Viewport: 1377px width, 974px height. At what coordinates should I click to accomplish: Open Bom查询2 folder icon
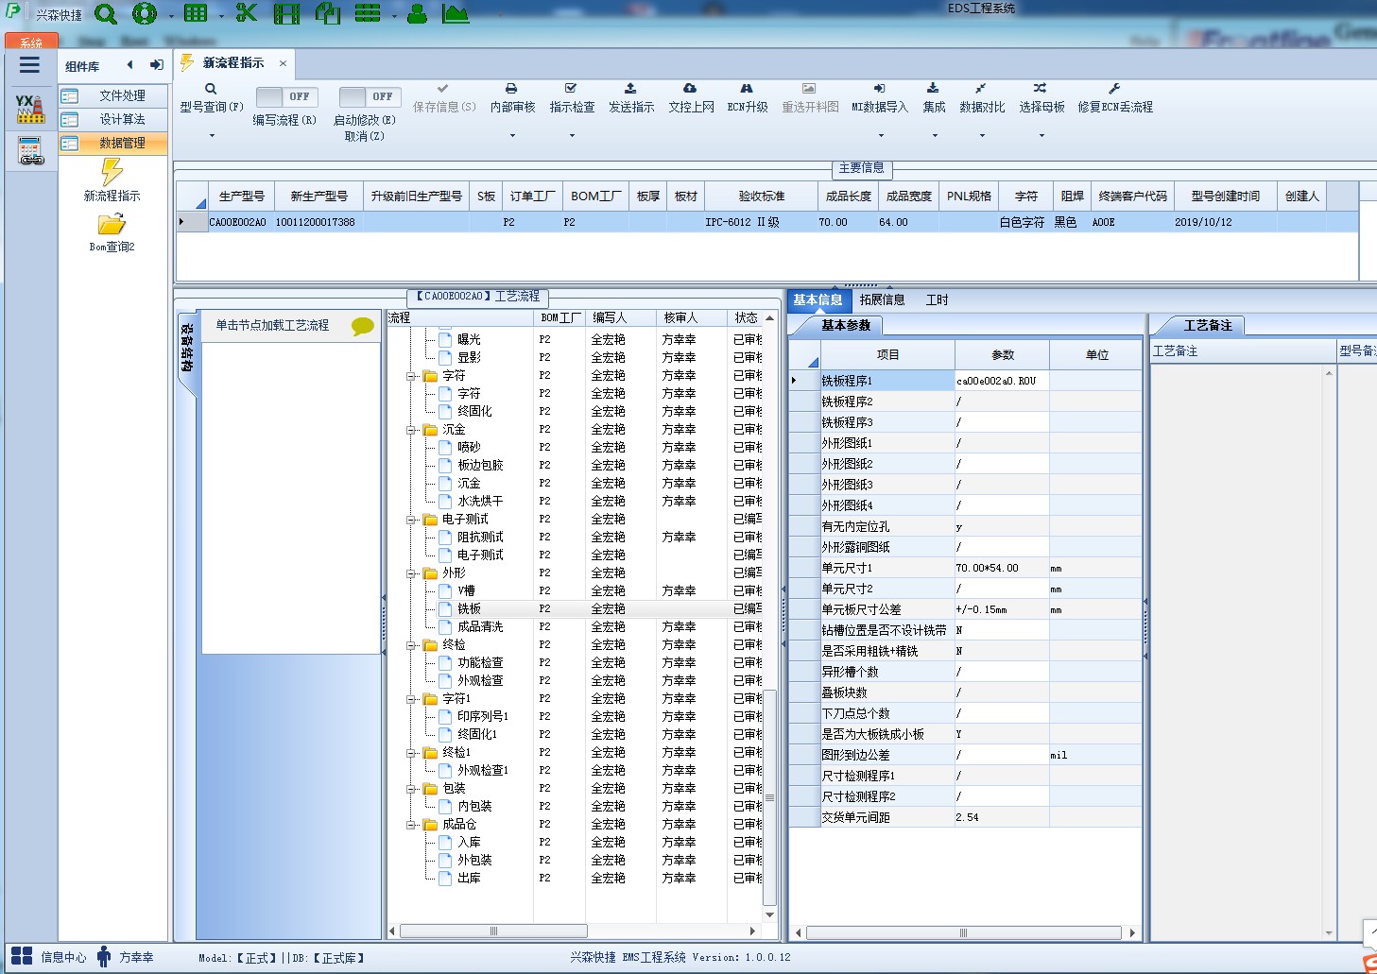click(x=112, y=225)
